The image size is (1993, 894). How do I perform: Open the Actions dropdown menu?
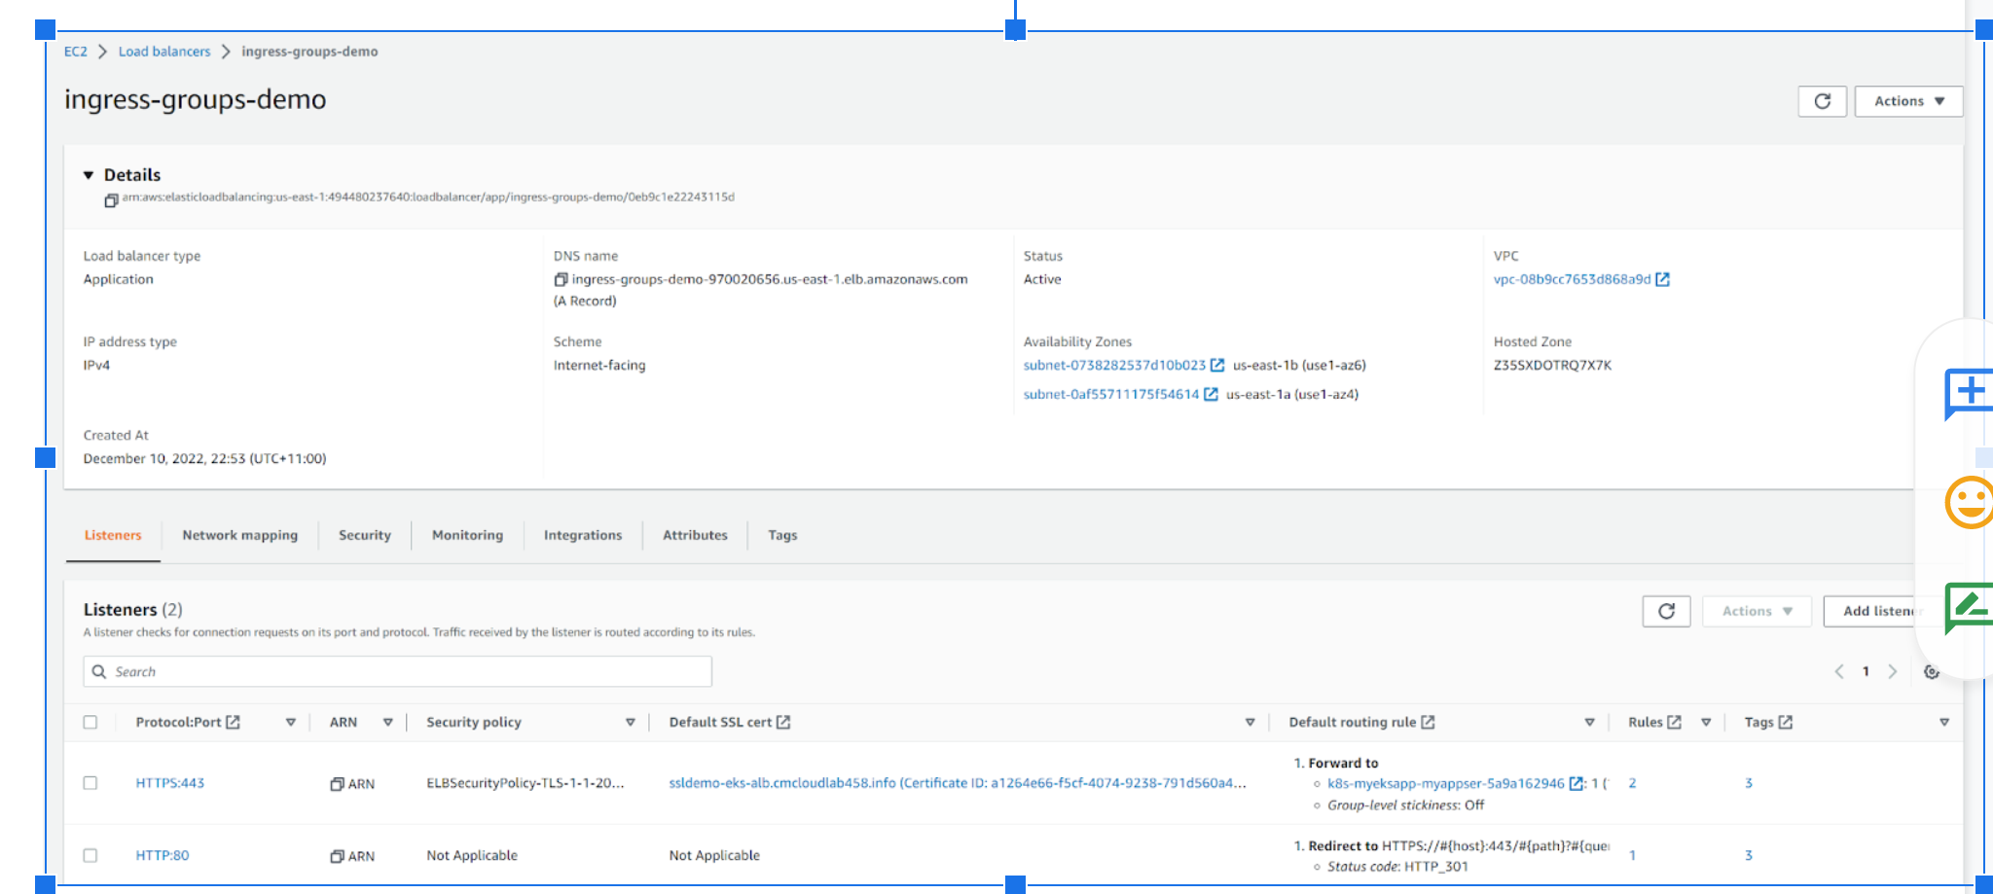click(1907, 101)
